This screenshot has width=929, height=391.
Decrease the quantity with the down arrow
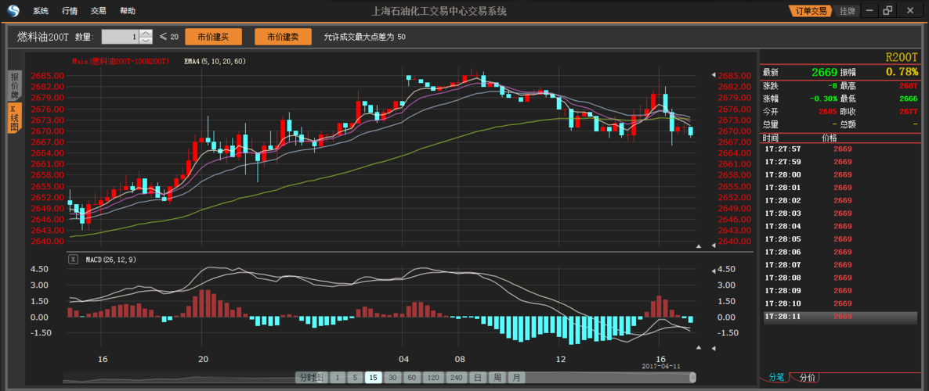click(146, 40)
